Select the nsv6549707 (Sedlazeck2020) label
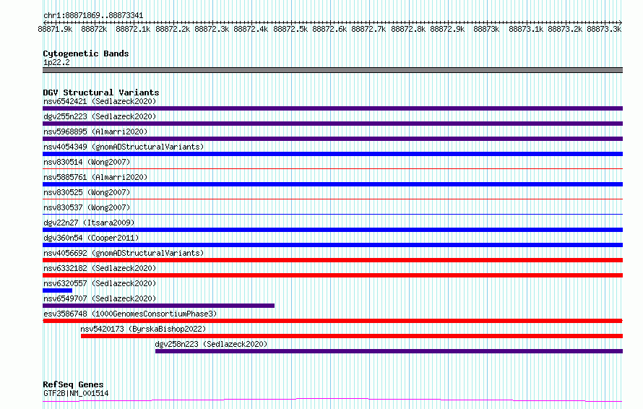 [100, 298]
